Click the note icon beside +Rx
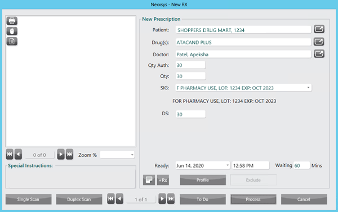 [149, 180]
